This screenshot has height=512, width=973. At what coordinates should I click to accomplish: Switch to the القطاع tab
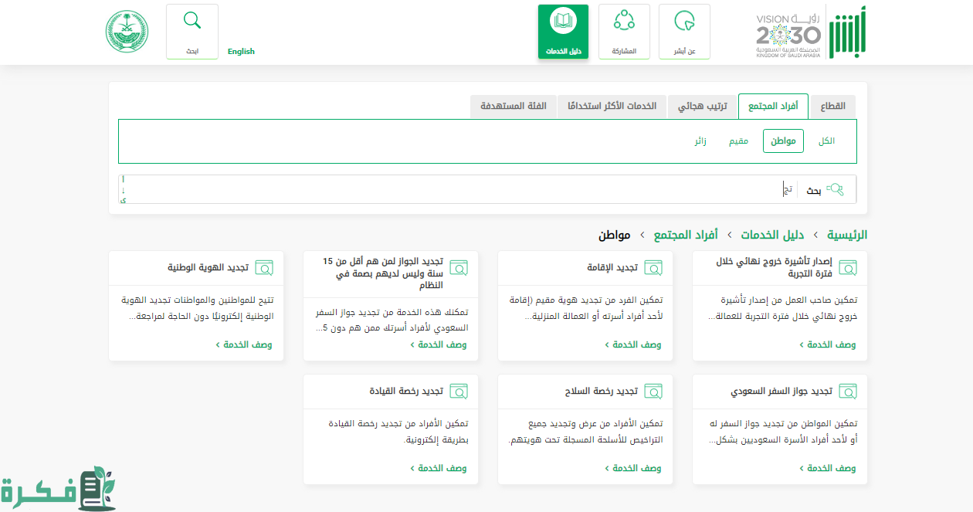click(x=832, y=106)
